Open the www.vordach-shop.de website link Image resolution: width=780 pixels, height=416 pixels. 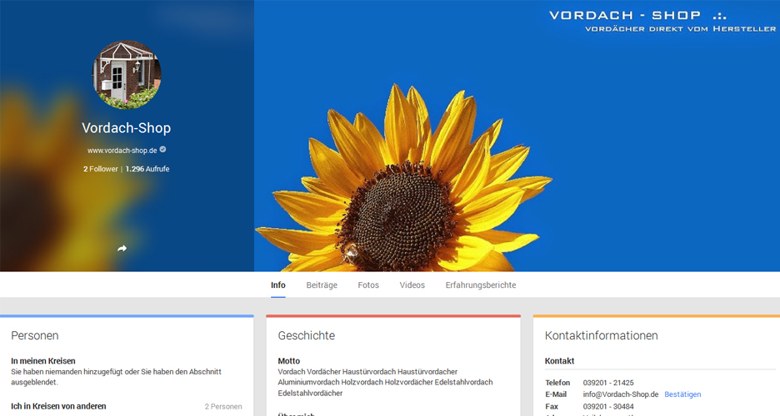(x=122, y=151)
